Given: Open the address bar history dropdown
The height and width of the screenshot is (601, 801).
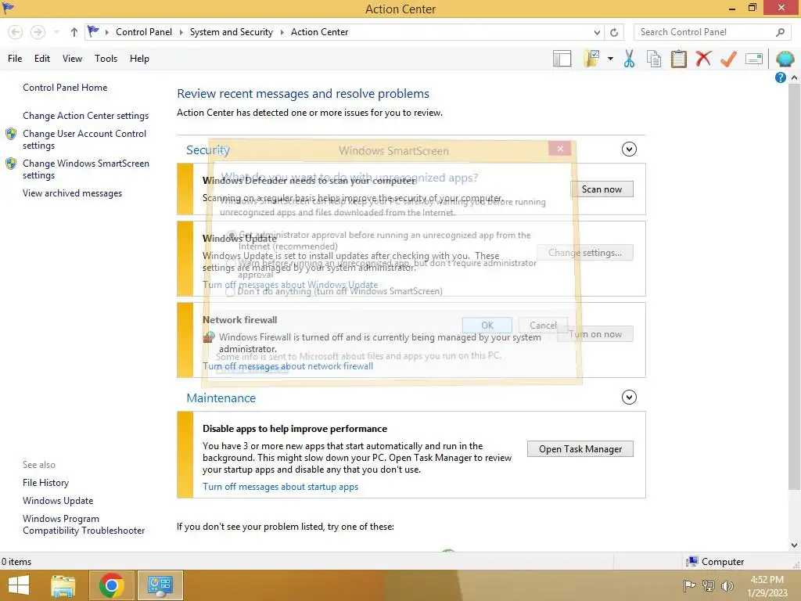Looking at the screenshot, I should click(597, 32).
